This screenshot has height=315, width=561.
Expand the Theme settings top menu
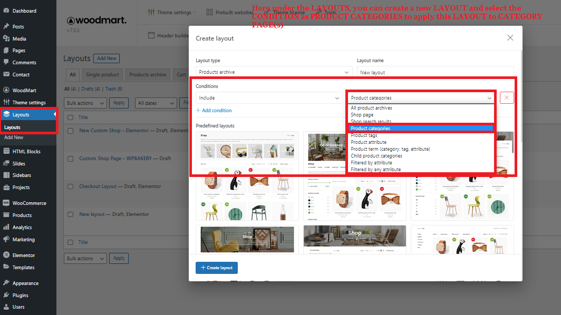click(x=172, y=12)
